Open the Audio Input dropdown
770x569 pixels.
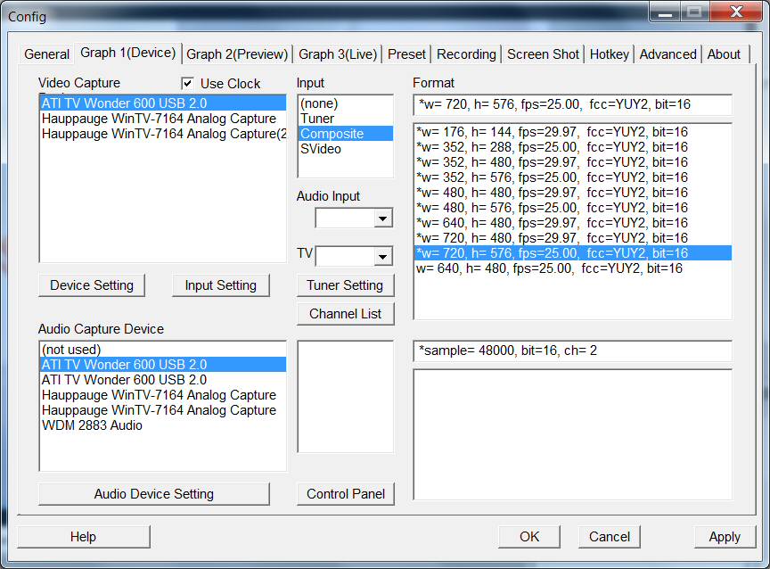coord(382,219)
